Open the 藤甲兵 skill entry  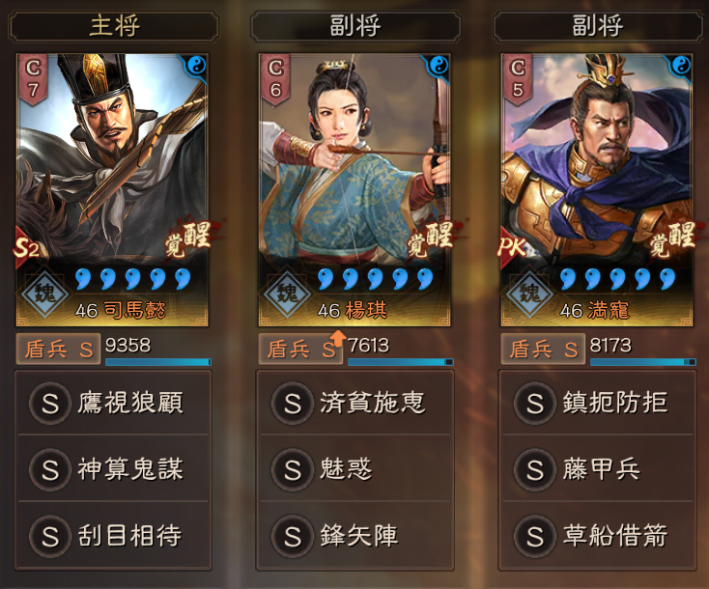pos(598,468)
